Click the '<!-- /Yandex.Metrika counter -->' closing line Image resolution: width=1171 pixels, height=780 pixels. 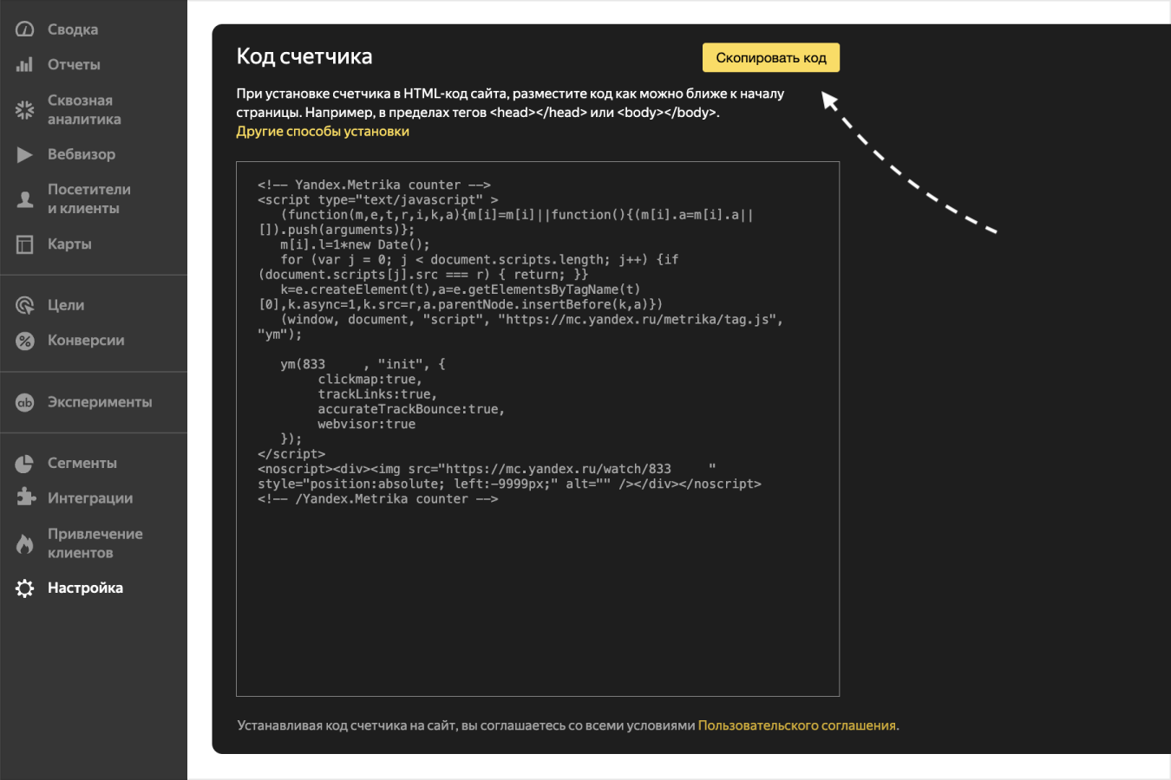(378, 499)
